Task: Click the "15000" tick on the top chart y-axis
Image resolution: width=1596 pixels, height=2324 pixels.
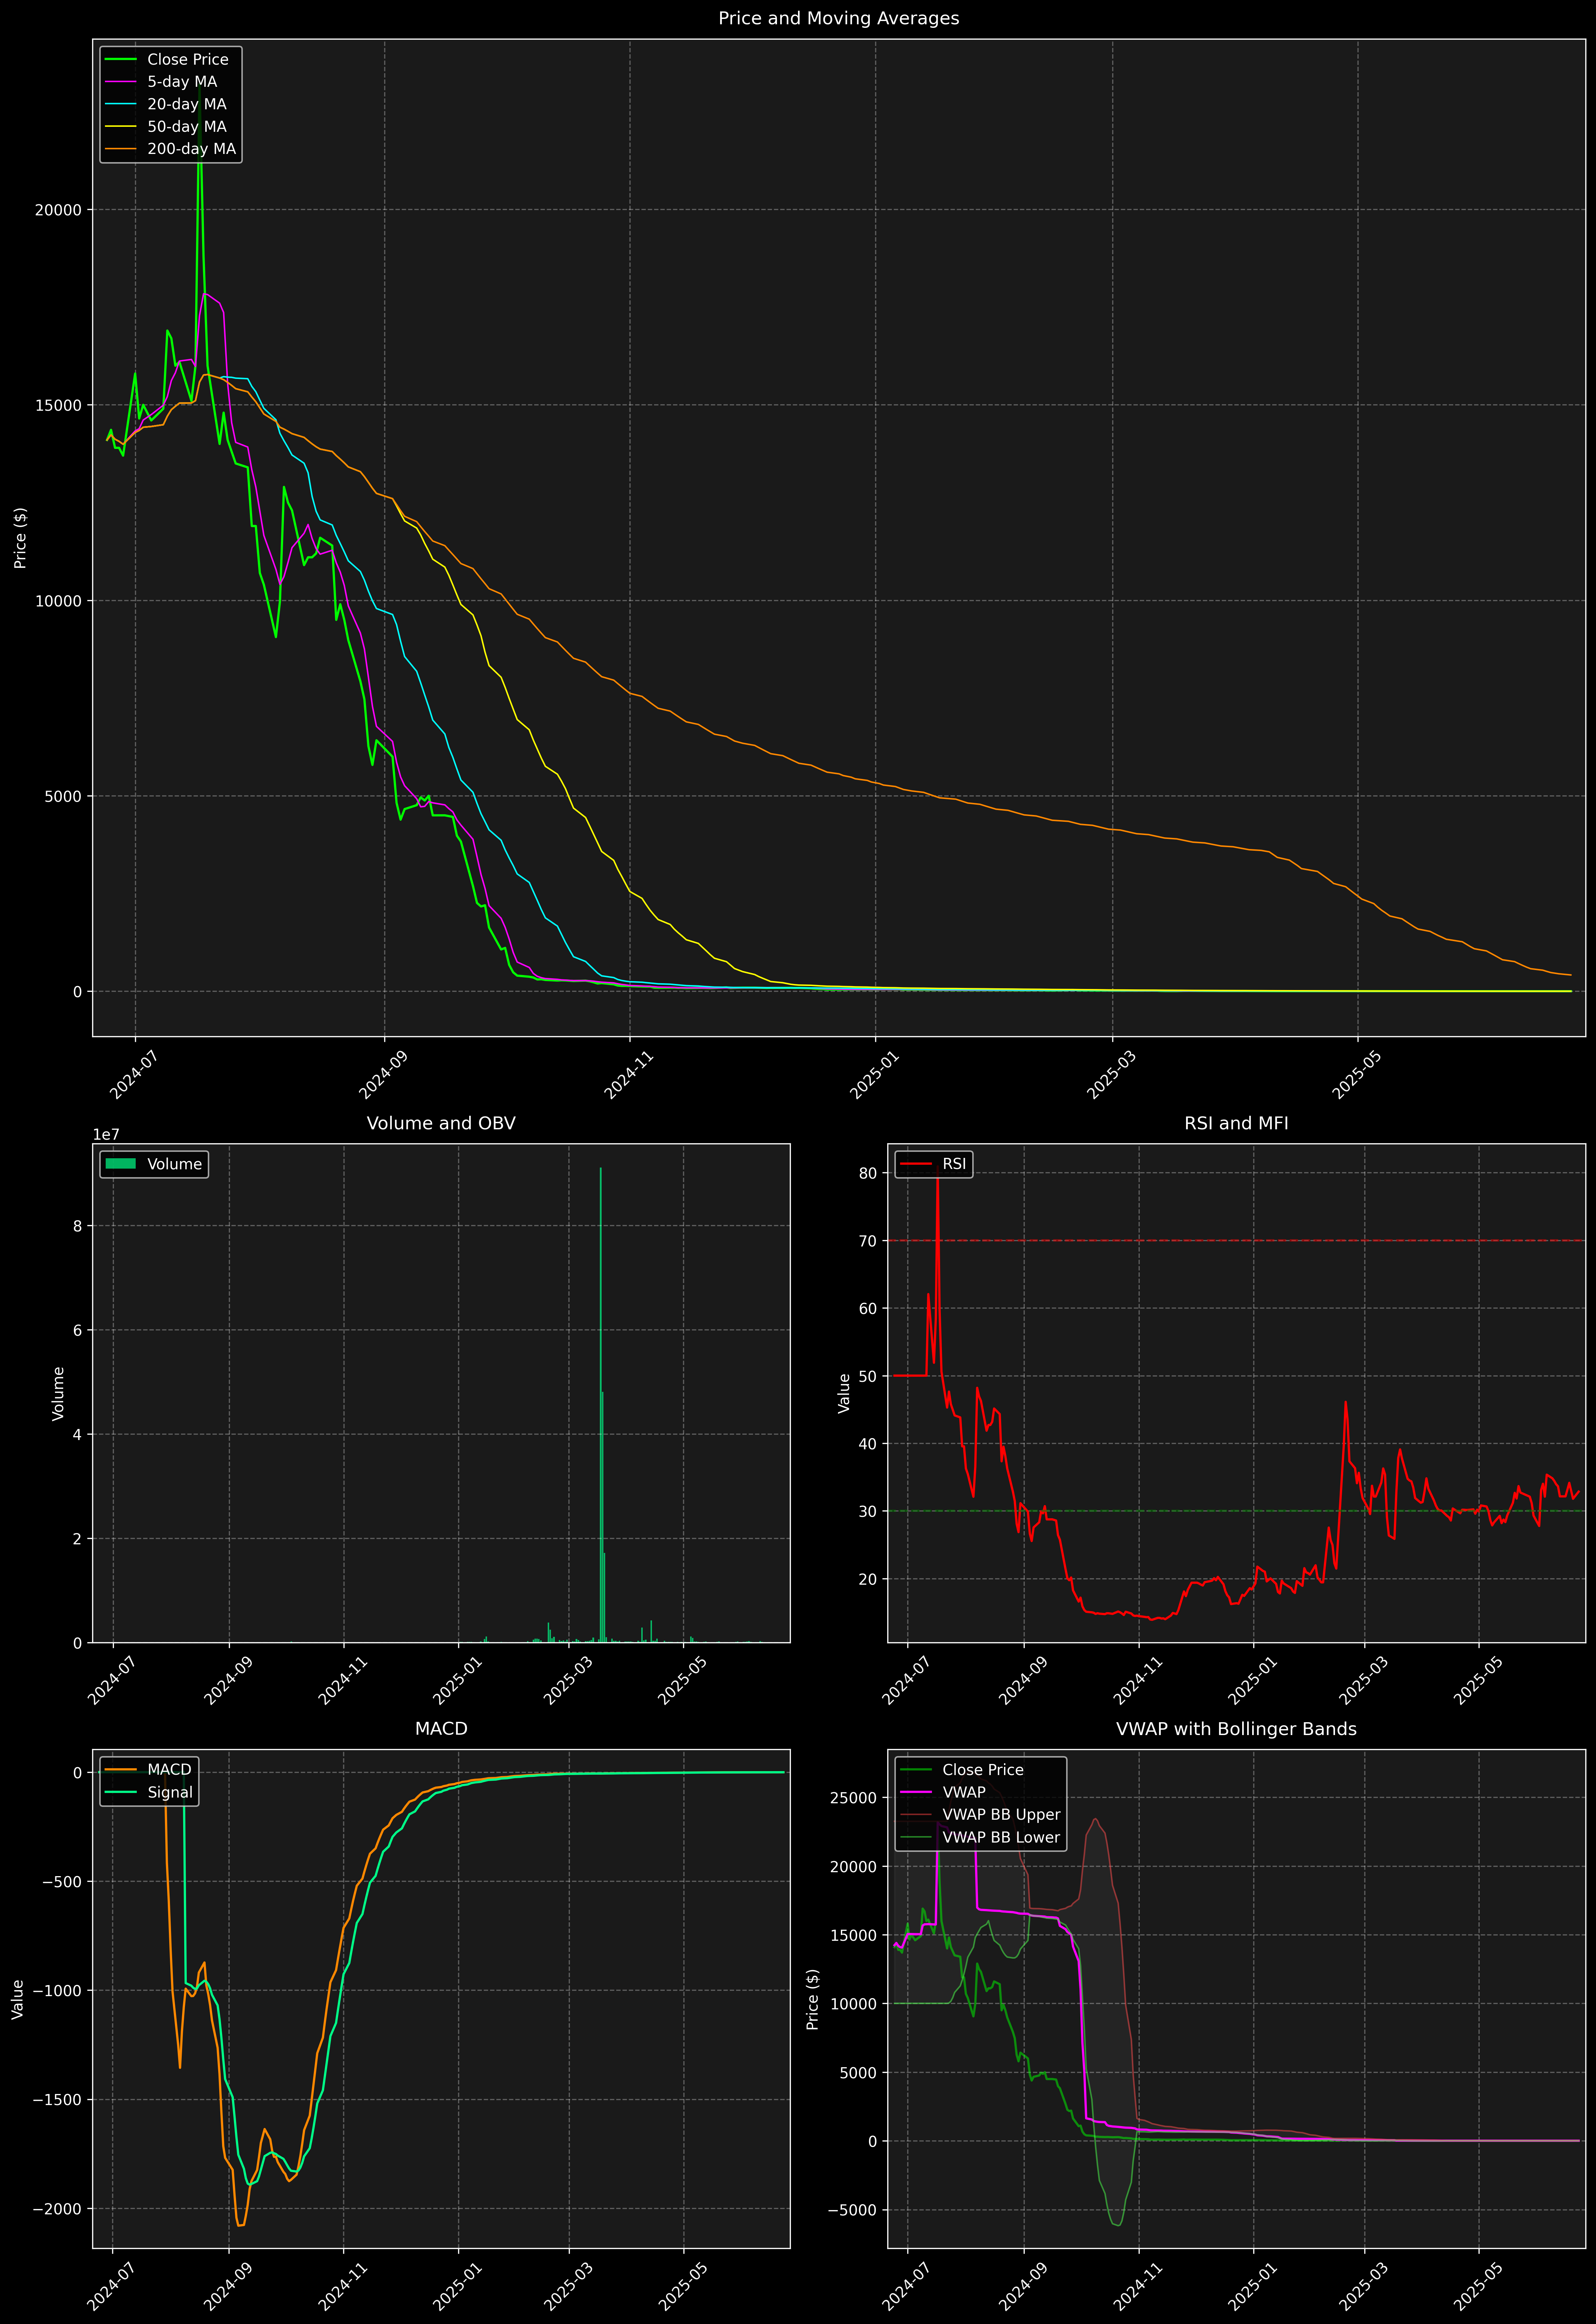Action: coord(58,405)
